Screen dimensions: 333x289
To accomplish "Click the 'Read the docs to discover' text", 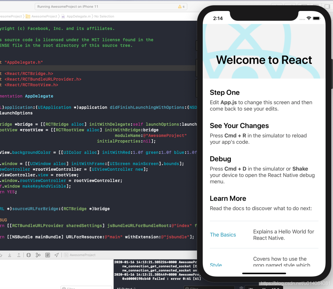I will [x=261, y=208].
